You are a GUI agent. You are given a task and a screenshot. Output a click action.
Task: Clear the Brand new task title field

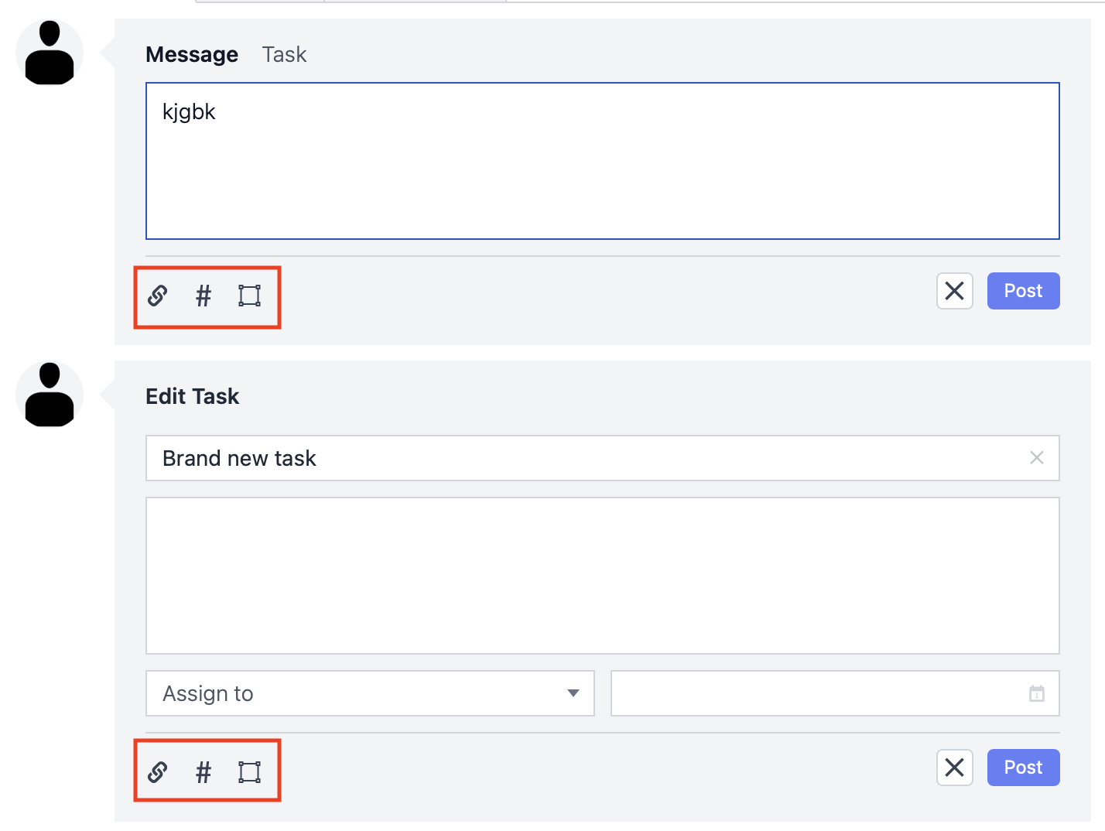point(1037,457)
